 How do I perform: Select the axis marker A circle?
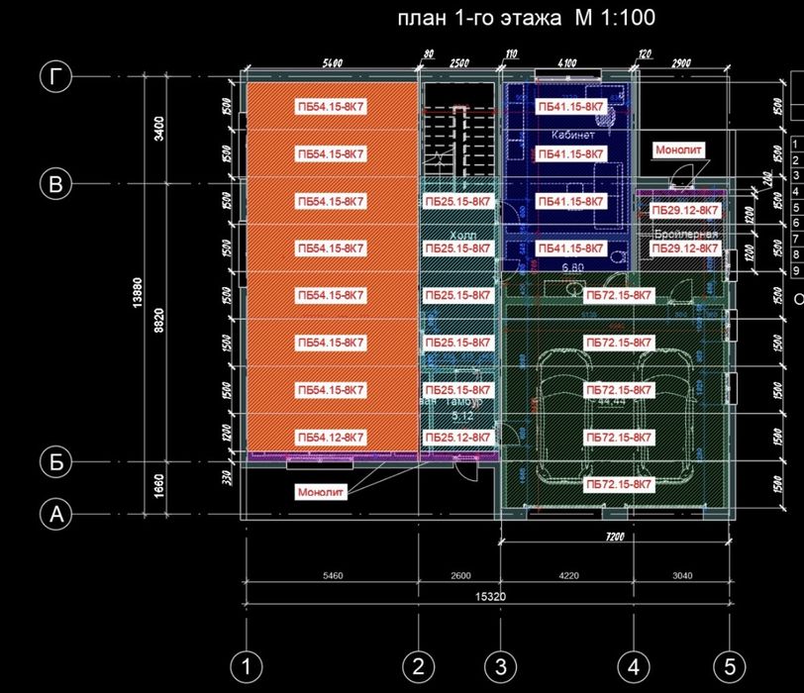click(x=55, y=514)
